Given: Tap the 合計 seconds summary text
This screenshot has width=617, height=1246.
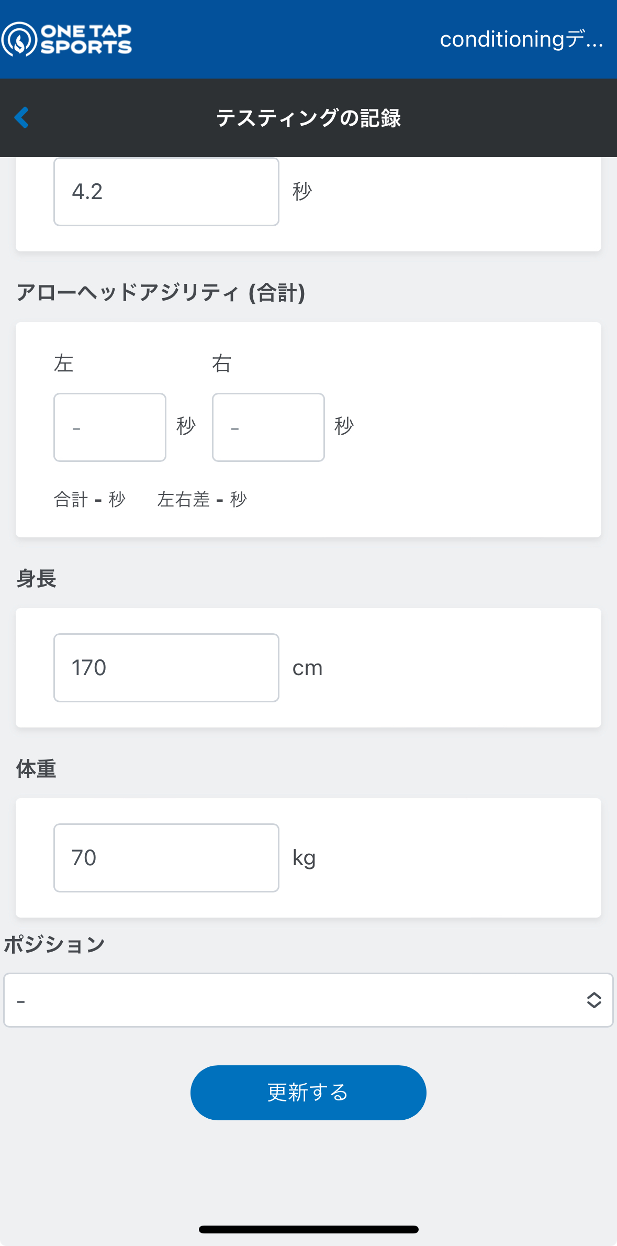Looking at the screenshot, I should coord(89,500).
